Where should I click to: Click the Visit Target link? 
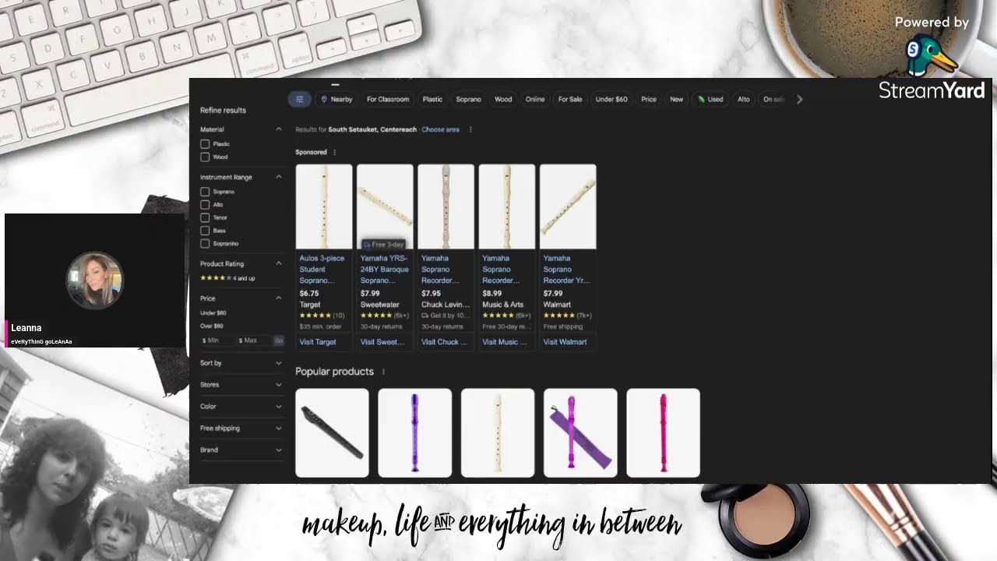[318, 342]
